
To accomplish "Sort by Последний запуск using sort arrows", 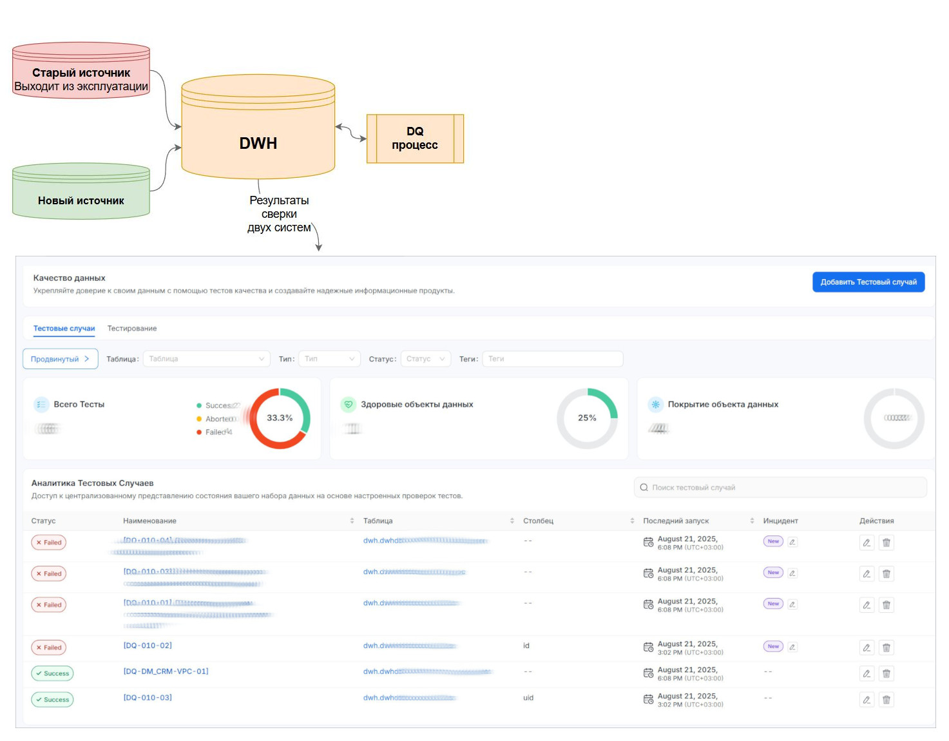I will 752,521.
